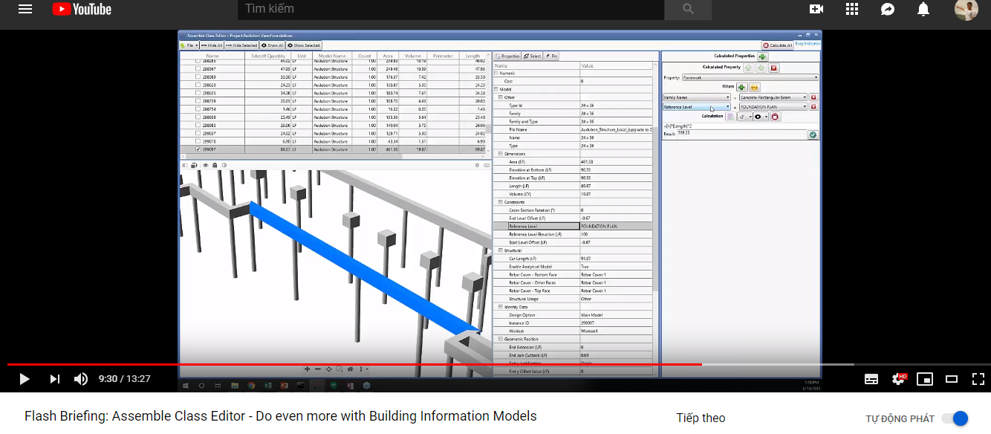Click the zoom-in plus icon below the 3D model
This screenshot has width=991, height=434.
coord(307,369)
